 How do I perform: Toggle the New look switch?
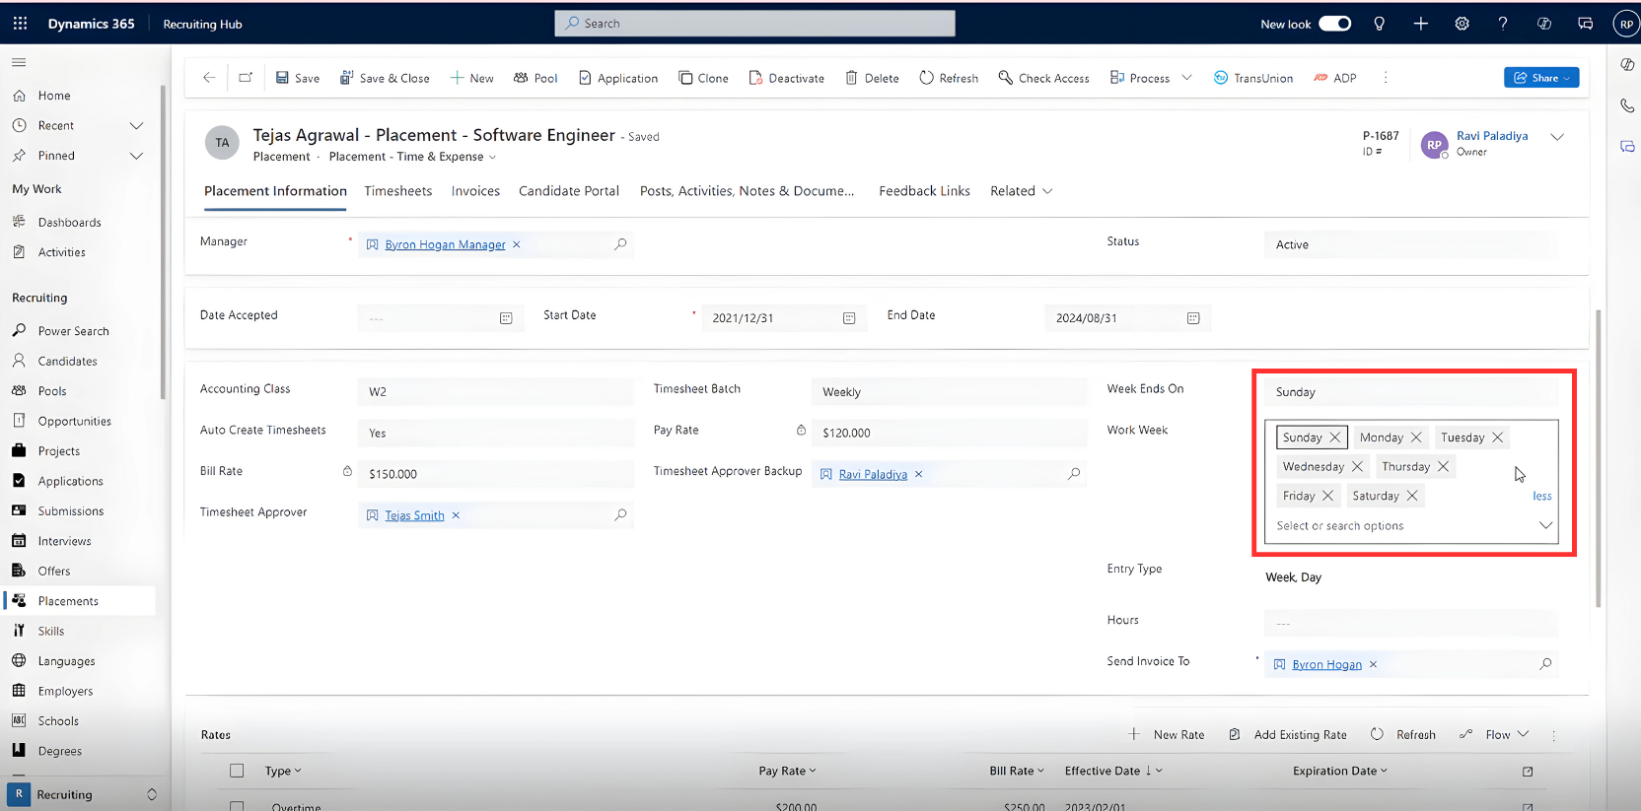1334,24
